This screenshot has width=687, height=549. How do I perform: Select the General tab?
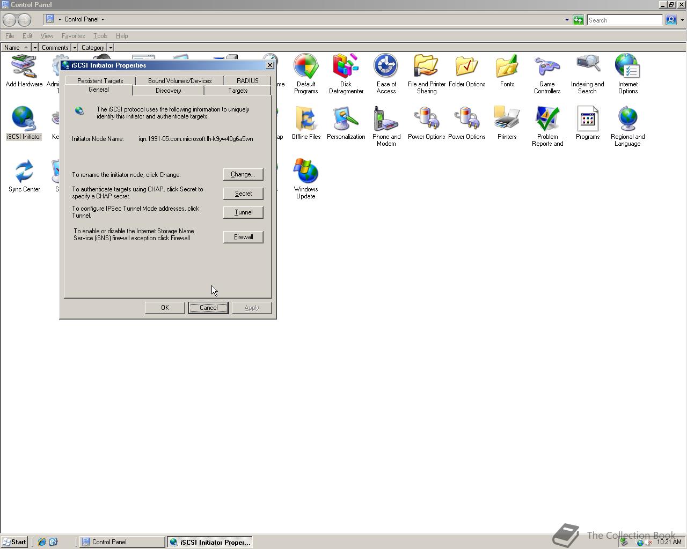tap(99, 90)
